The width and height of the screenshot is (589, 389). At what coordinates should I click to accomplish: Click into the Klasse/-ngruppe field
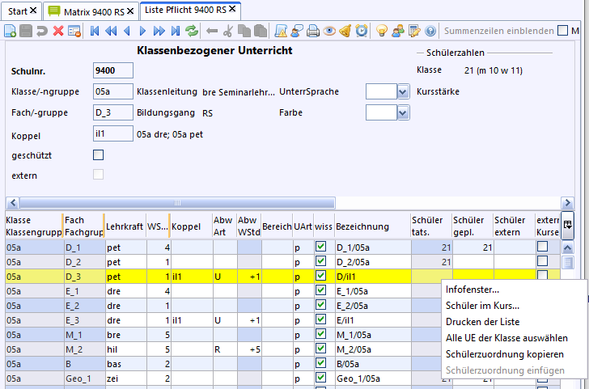(x=113, y=91)
